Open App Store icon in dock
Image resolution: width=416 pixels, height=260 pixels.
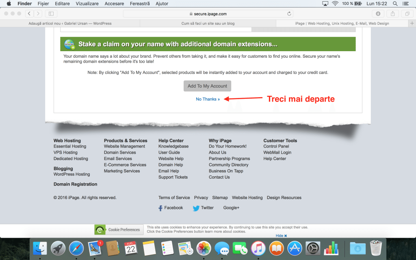(x=295, y=249)
